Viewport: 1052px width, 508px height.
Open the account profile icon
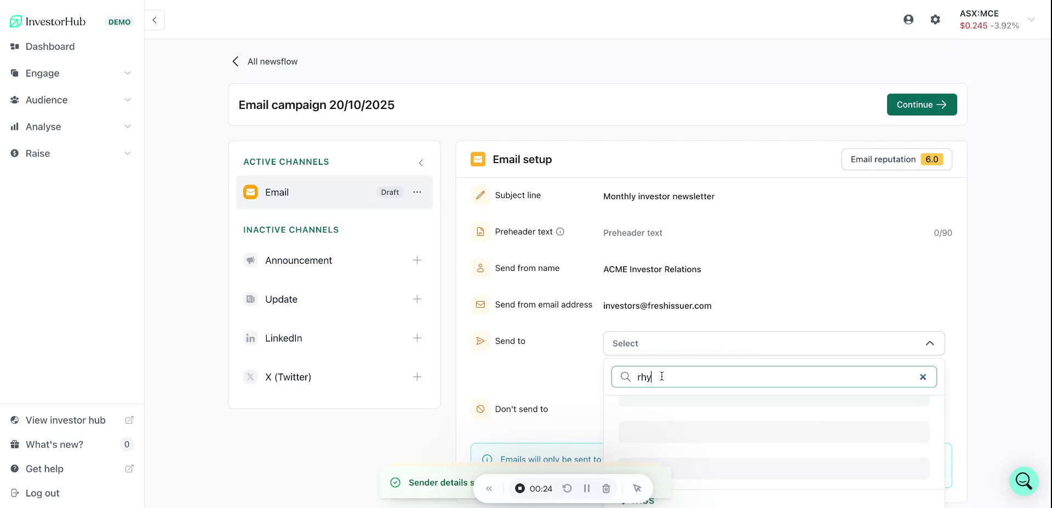pyautogui.click(x=909, y=19)
